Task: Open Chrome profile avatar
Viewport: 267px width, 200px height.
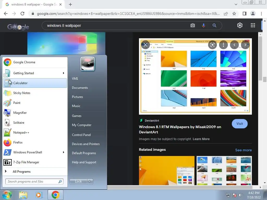Action: [x=253, y=14]
